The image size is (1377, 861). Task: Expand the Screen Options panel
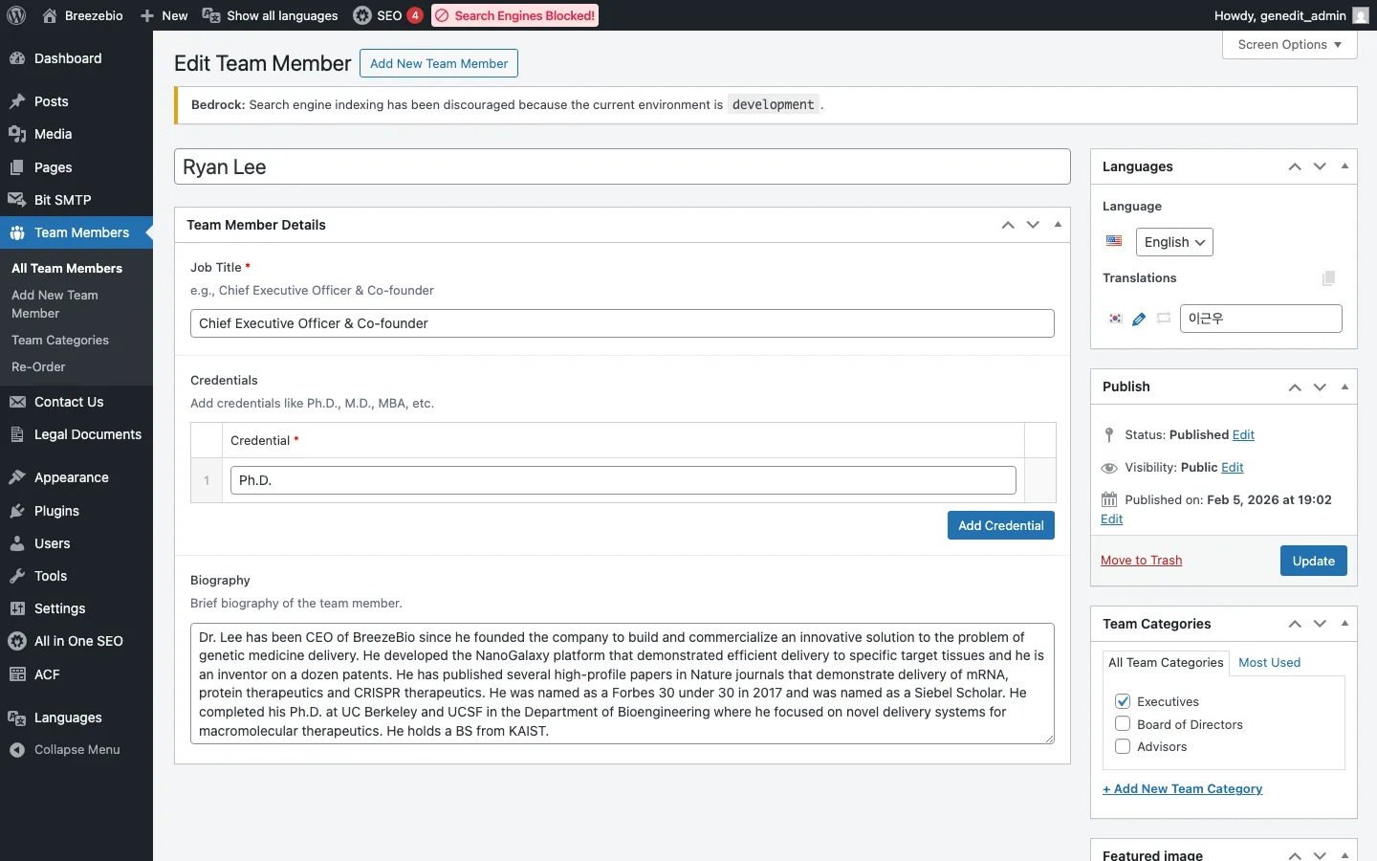(1289, 45)
